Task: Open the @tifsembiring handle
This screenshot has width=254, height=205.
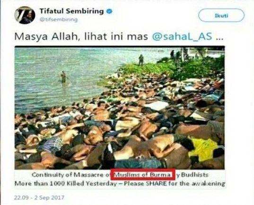Action: (59, 19)
